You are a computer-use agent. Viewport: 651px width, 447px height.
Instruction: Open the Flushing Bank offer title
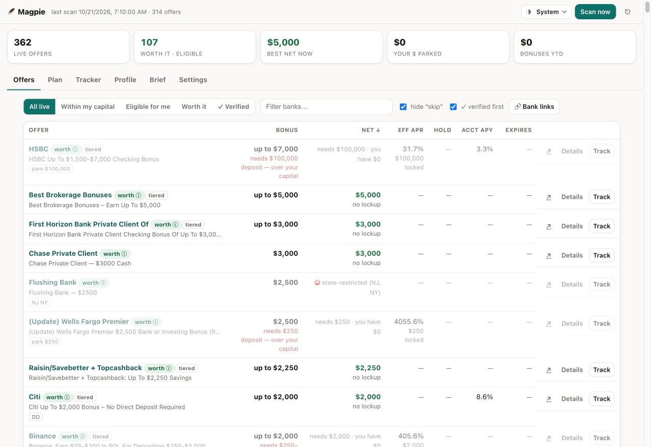point(52,283)
